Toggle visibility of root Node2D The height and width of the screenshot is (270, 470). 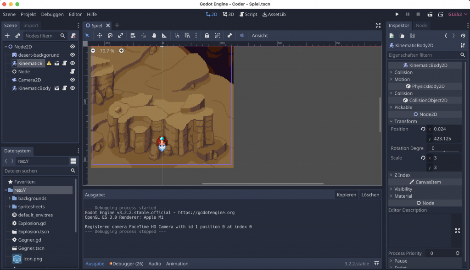(x=73, y=47)
